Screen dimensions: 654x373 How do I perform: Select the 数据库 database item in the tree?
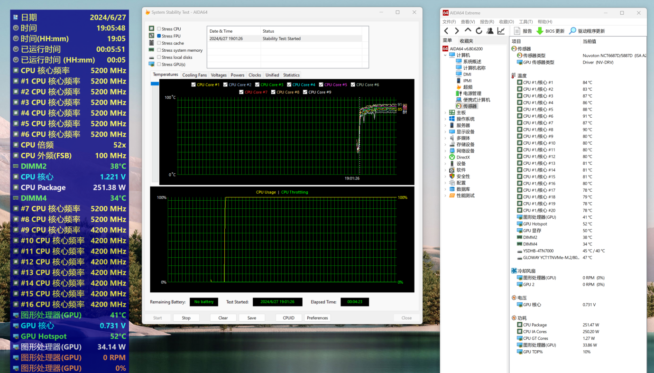(460, 189)
